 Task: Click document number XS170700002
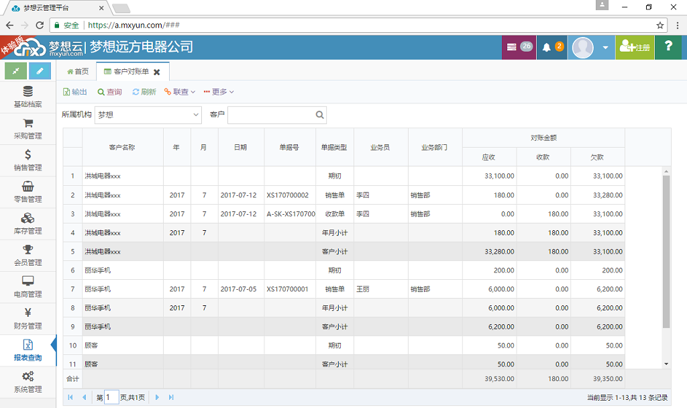click(x=287, y=195)
